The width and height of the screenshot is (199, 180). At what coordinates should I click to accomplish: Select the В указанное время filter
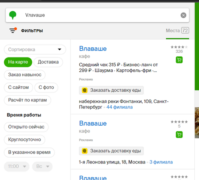pyautogui.click(x=29, y=152)
